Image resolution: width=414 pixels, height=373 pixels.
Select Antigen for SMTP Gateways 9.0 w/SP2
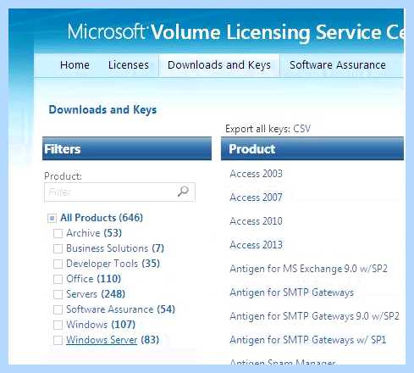point(314,316)
